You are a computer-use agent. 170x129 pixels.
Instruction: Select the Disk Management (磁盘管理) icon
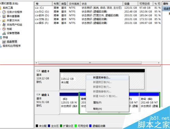pyautogui.click(x=4, y=42)
